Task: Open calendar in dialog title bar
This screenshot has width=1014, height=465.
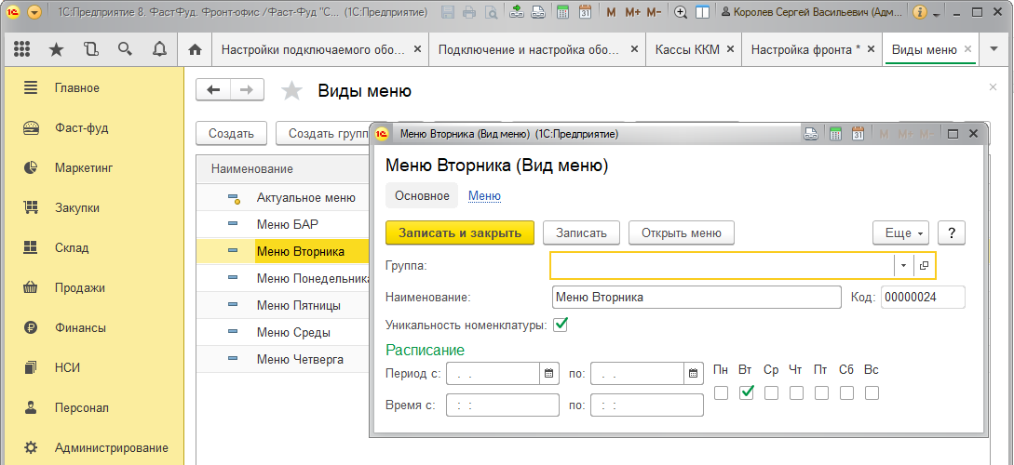Action: click(x=858, y=134)
